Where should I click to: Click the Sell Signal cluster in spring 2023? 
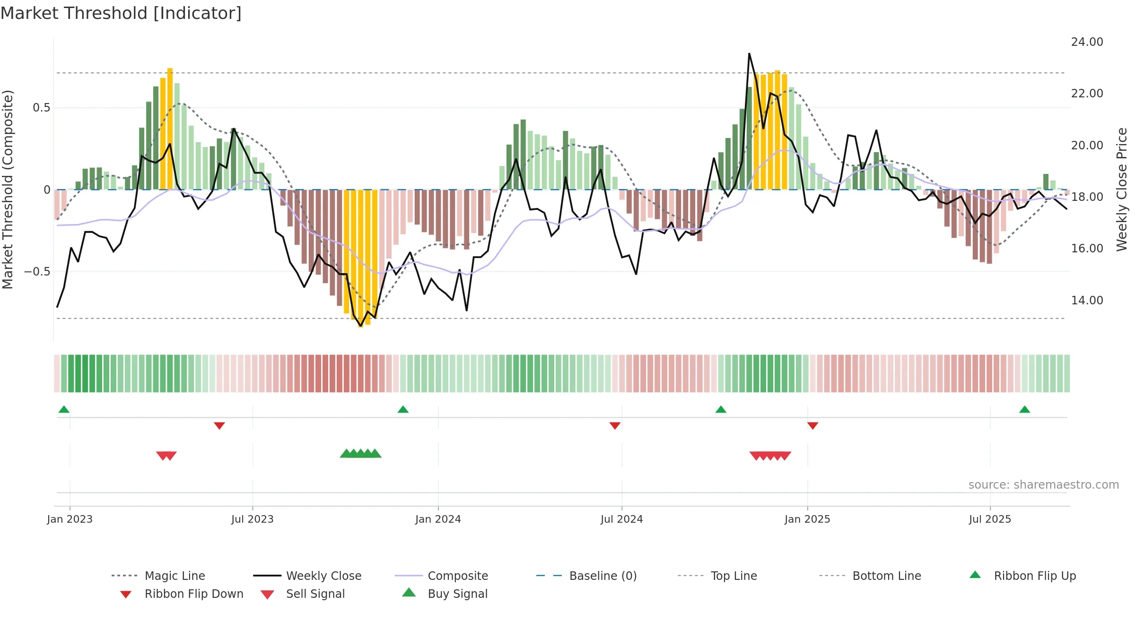[x=166, y=456]
